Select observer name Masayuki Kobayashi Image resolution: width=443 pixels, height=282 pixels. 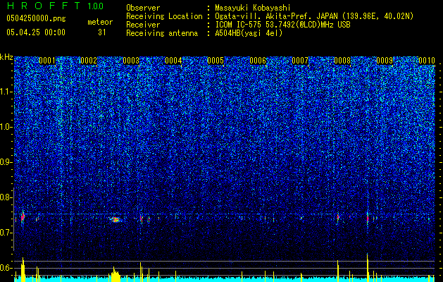253,8
